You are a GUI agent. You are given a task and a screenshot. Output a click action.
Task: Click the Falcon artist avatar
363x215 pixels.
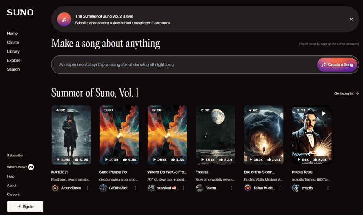coord(200,188)
